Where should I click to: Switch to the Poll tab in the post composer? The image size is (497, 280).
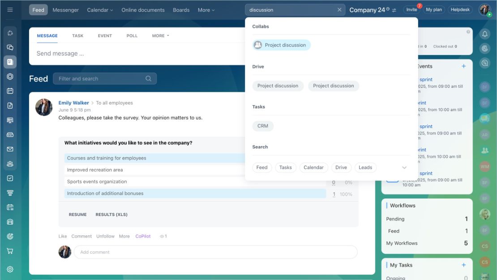point(132,36)
